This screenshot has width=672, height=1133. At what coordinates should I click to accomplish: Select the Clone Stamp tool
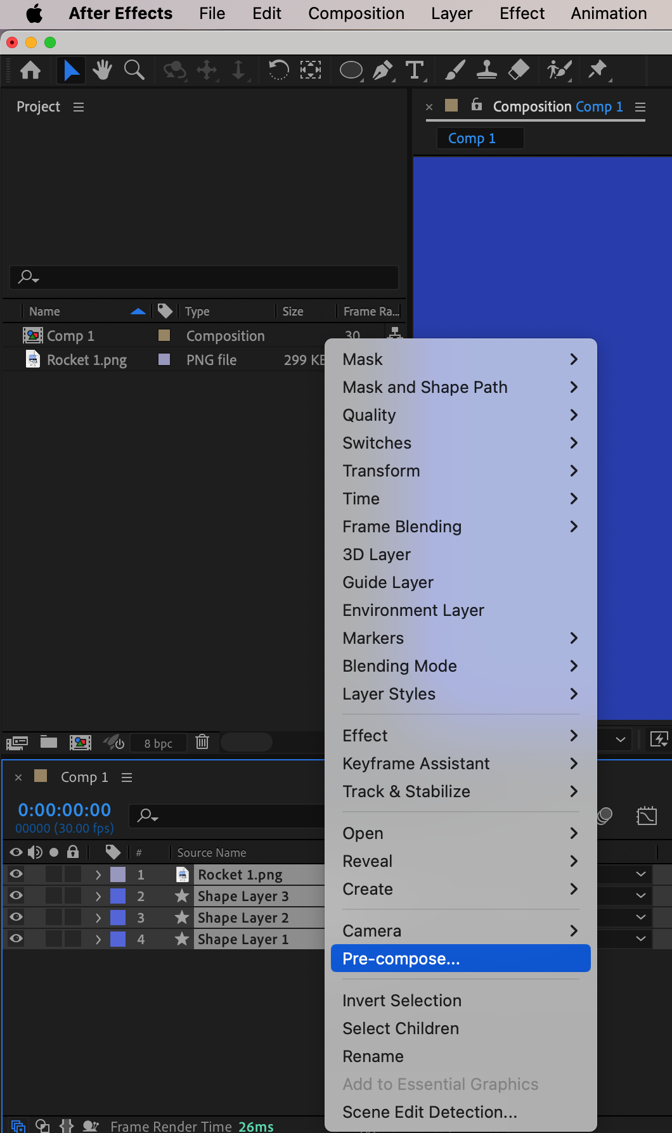486,70
